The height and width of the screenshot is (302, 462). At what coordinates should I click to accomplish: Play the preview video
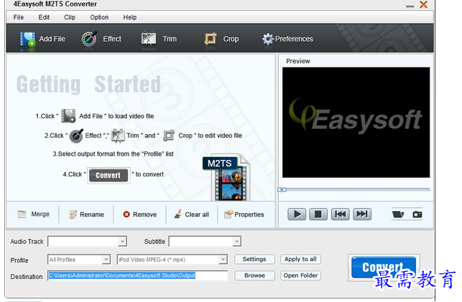pos(297,214)
